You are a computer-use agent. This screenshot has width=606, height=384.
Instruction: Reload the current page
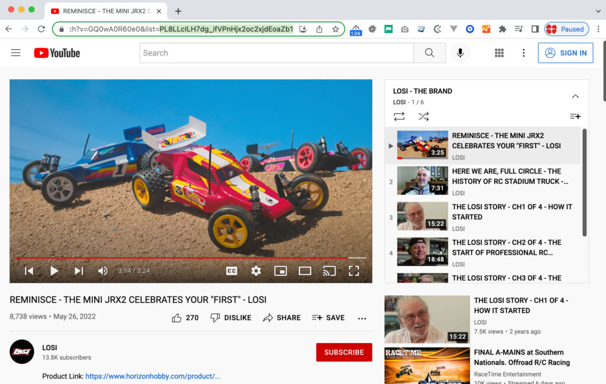point(41,29)
